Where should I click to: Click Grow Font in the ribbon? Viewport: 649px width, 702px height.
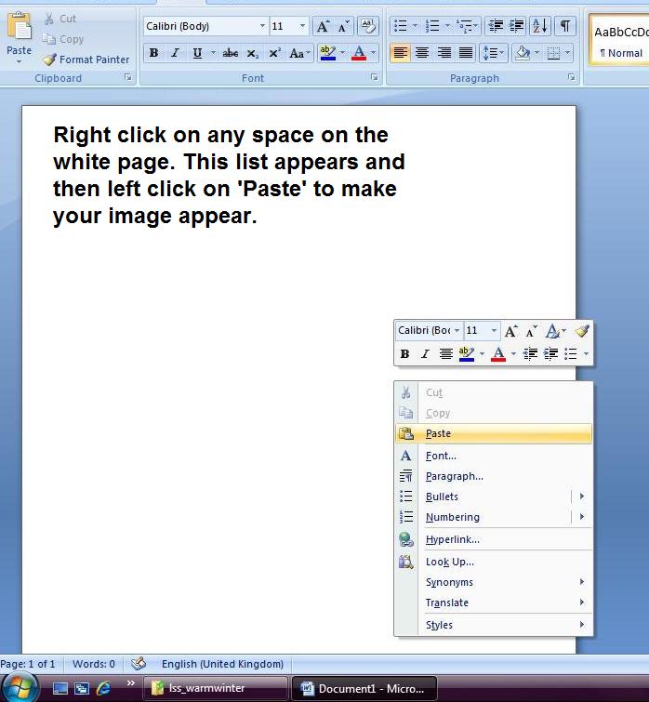coord(323,26)
